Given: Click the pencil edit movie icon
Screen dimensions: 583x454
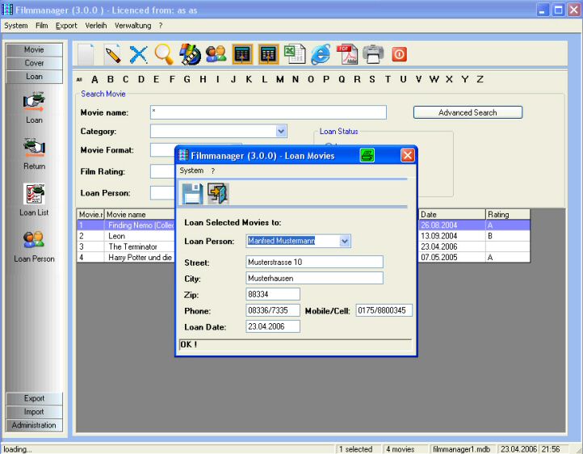Looking at the screenshot, I should coord(113,55).
